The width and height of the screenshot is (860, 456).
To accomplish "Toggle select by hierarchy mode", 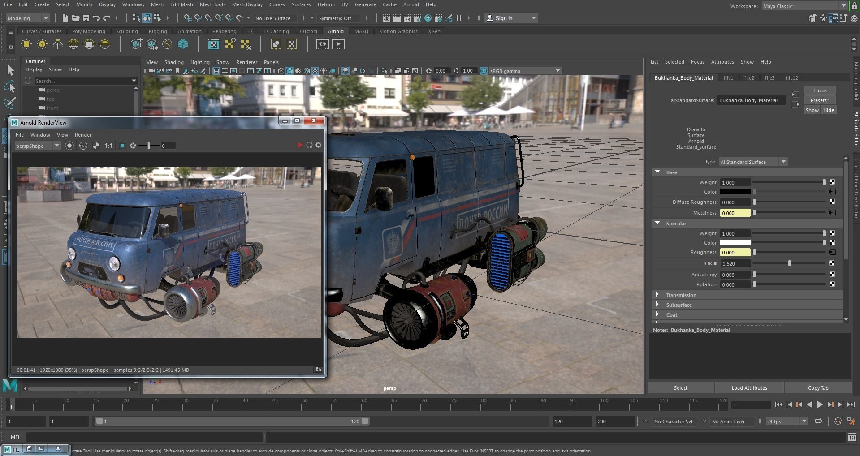I will click(x=136, y=18).
